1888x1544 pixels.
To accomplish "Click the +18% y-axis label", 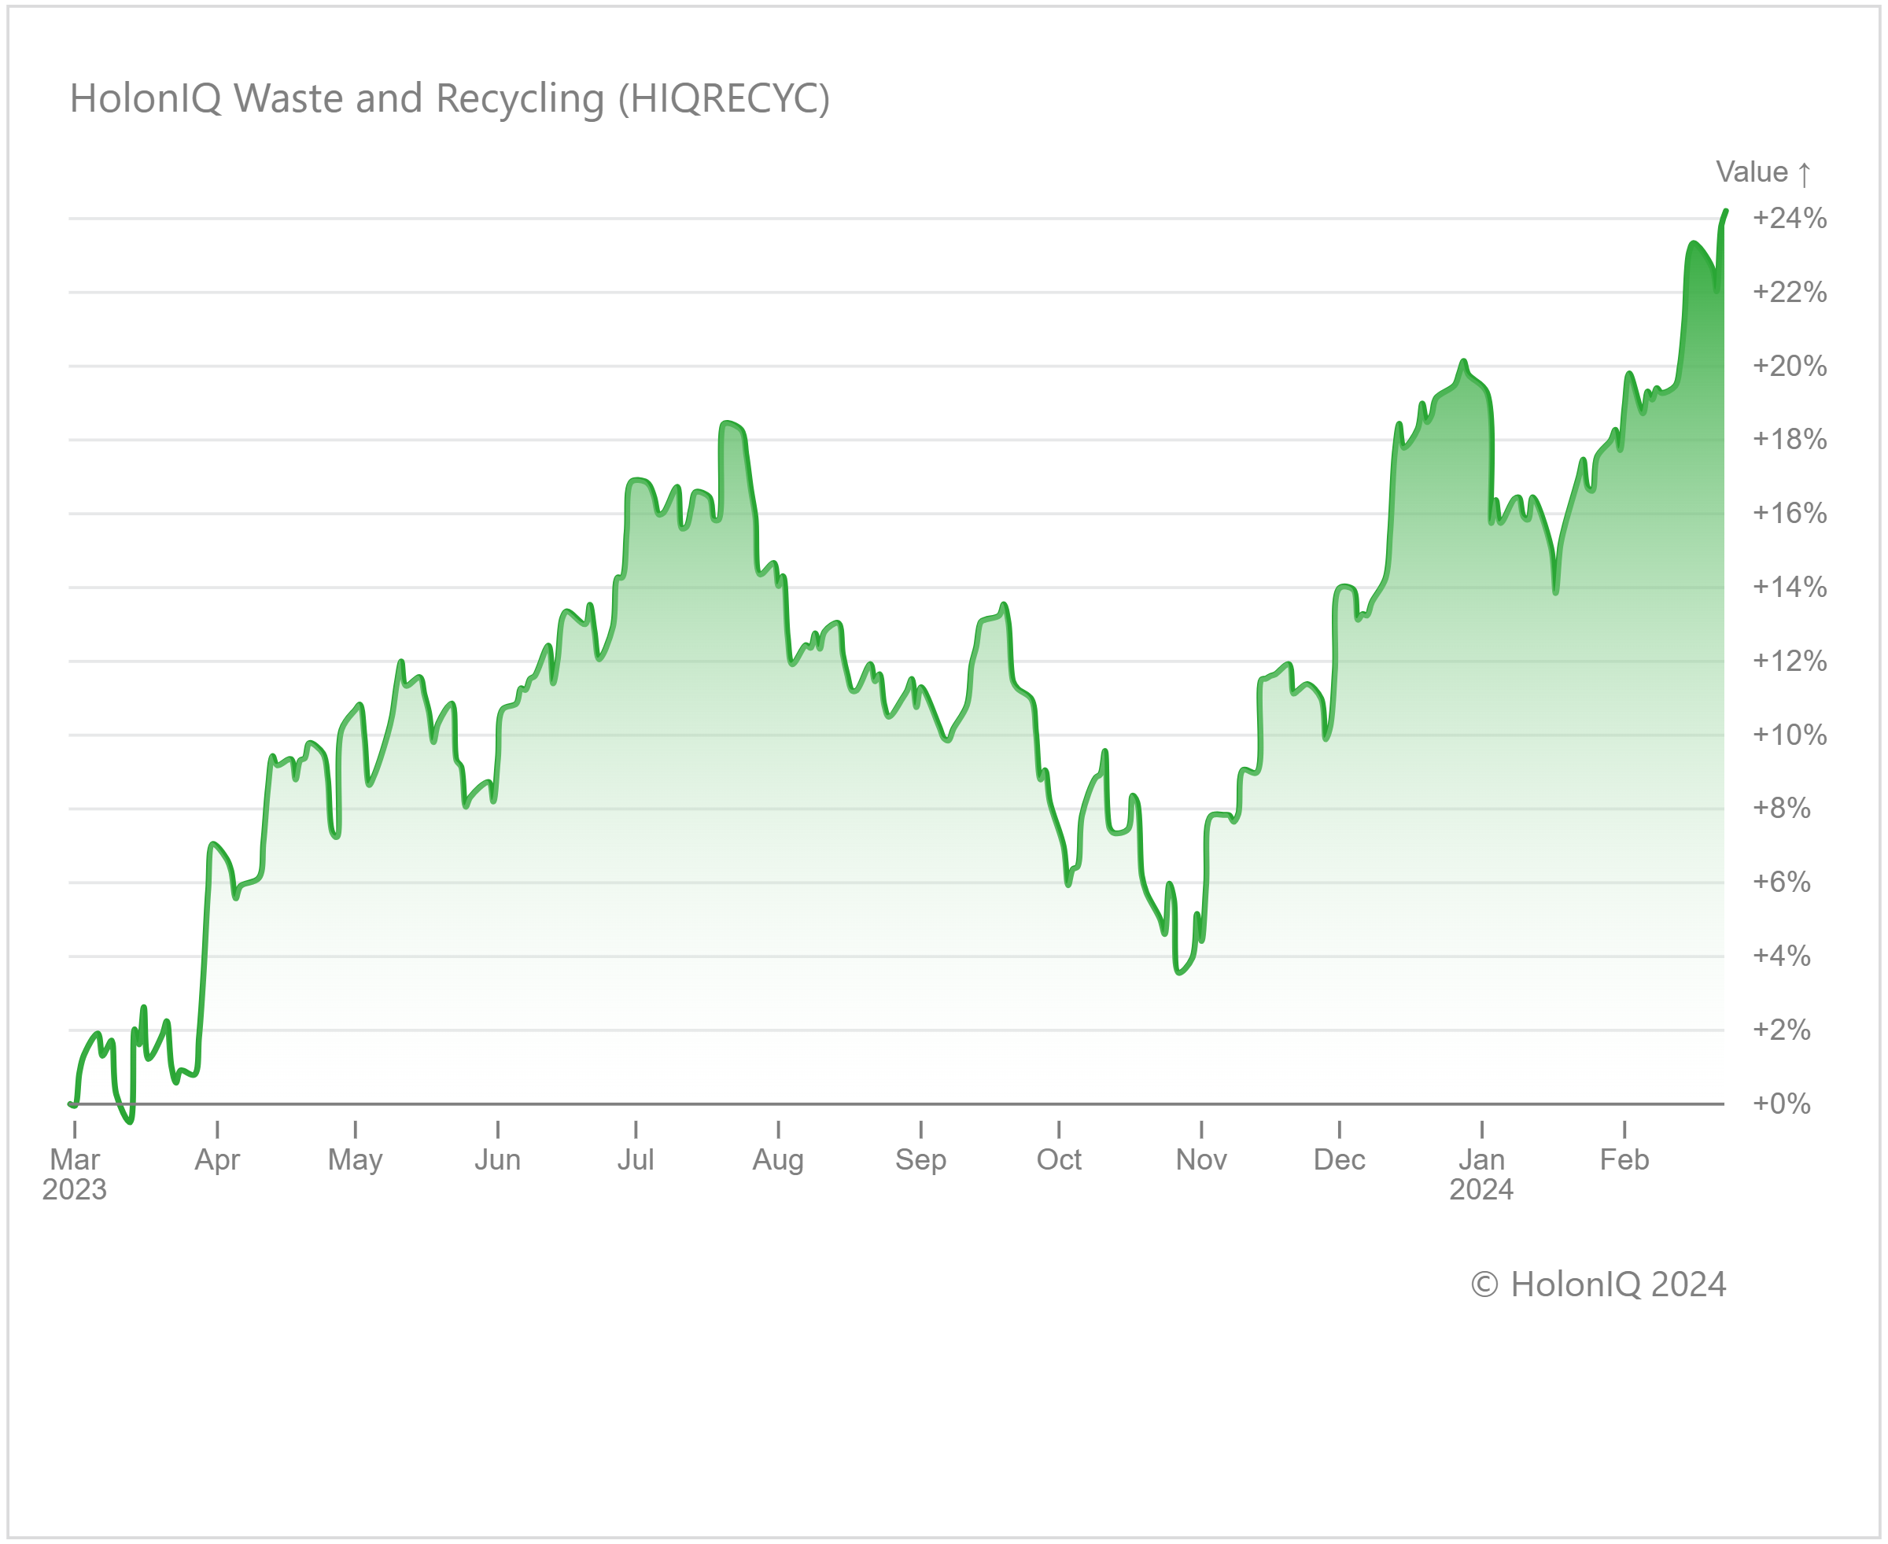I will click(x=1790, y=440).
